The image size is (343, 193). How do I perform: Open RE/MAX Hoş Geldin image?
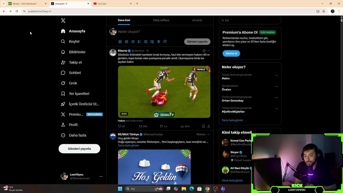coord(154,167)
